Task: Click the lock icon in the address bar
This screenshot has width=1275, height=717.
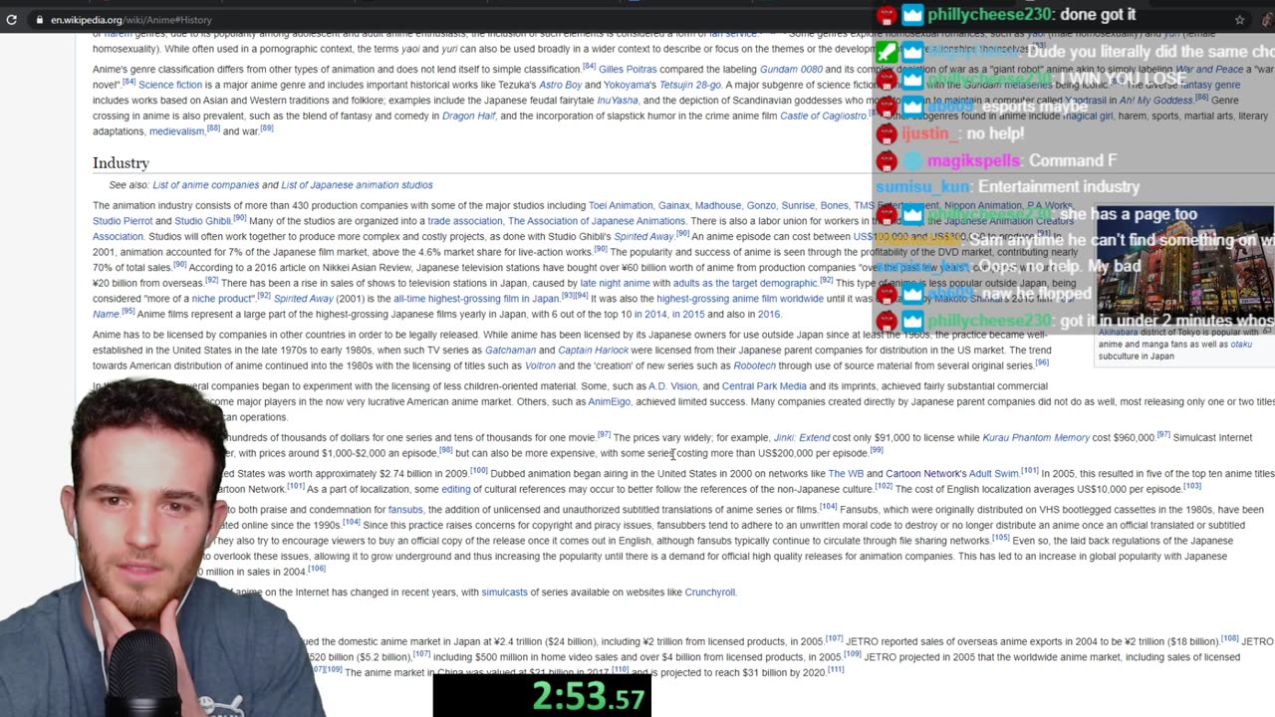Action: [39, 20]
